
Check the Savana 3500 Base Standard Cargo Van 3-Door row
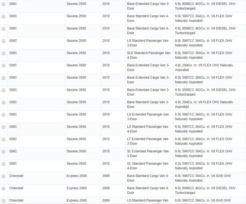4,102
